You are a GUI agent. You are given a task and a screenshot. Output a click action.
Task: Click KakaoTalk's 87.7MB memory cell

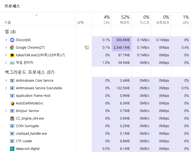121,55
